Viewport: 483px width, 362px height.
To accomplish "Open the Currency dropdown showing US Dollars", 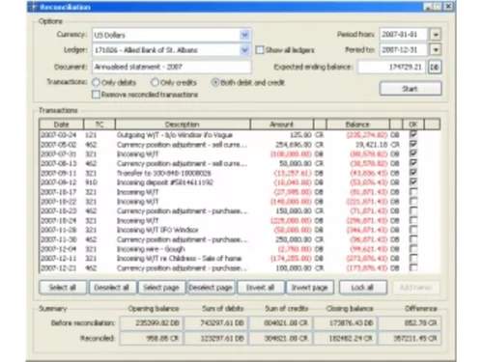I will (x=244, y=35).
